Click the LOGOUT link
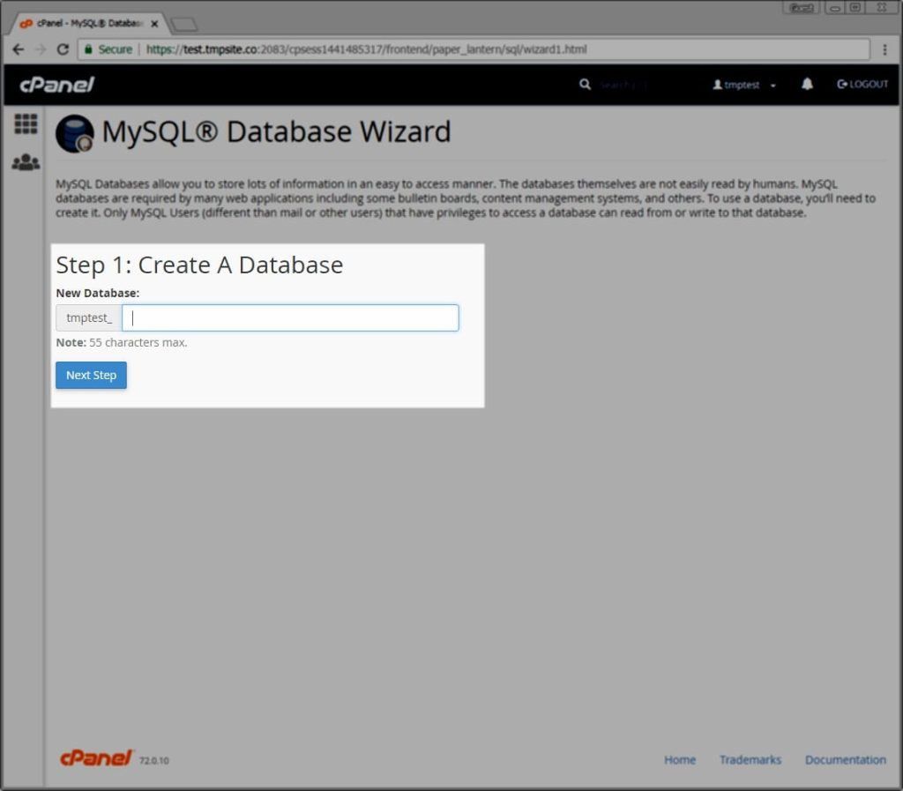 (862, 84)
